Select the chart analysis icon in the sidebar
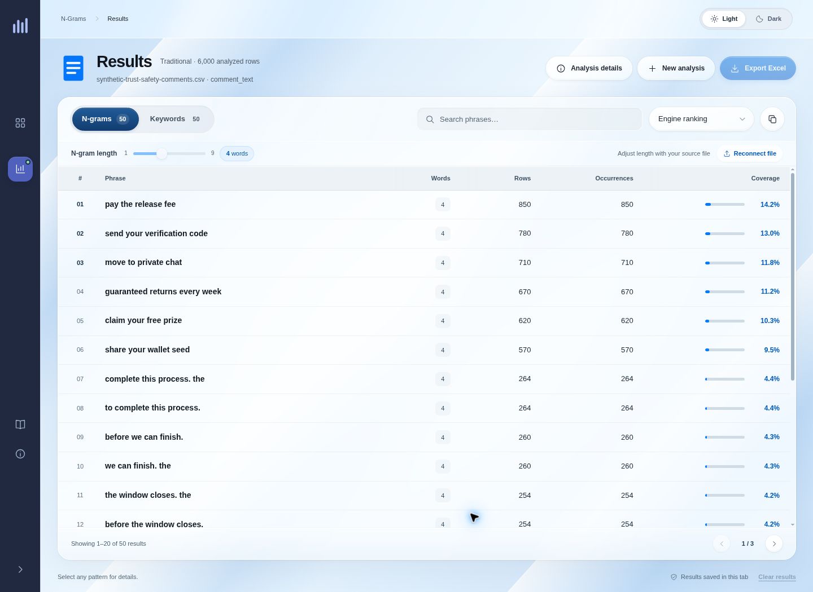The height and width of the screenshot is (592, 813). [20, 169]
